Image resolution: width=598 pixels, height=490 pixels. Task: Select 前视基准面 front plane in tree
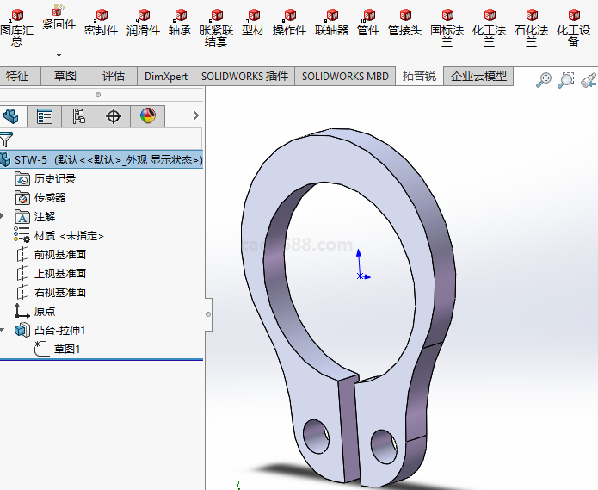coord(59,255)
